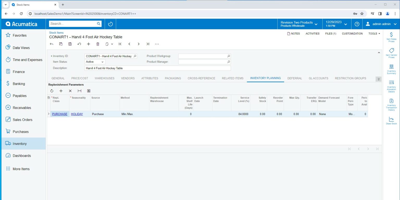Image resolution: width=400 pixels, height=200 pixels.
Task: Open the Item Status dropdown
Action: (95, 62)
